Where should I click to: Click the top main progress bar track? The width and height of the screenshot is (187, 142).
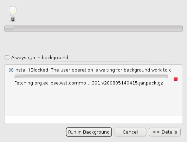click(93, 28)
